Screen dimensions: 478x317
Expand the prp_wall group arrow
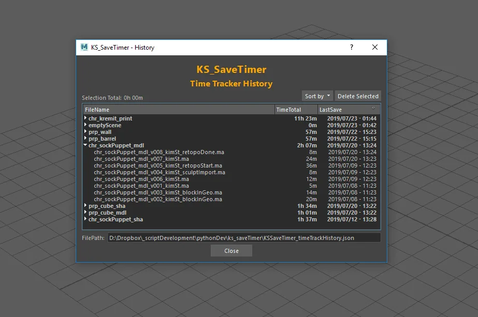tap(85, 132)
